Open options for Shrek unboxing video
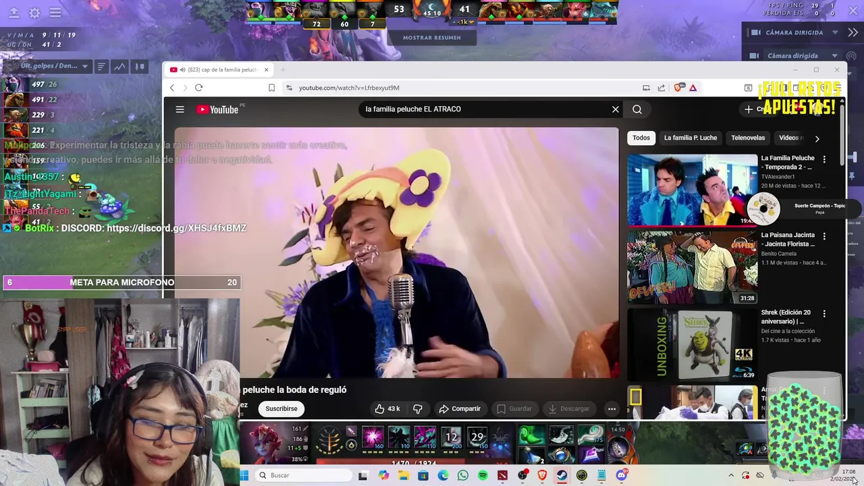This screenshot has width=864, height=486. click(824, 314)
